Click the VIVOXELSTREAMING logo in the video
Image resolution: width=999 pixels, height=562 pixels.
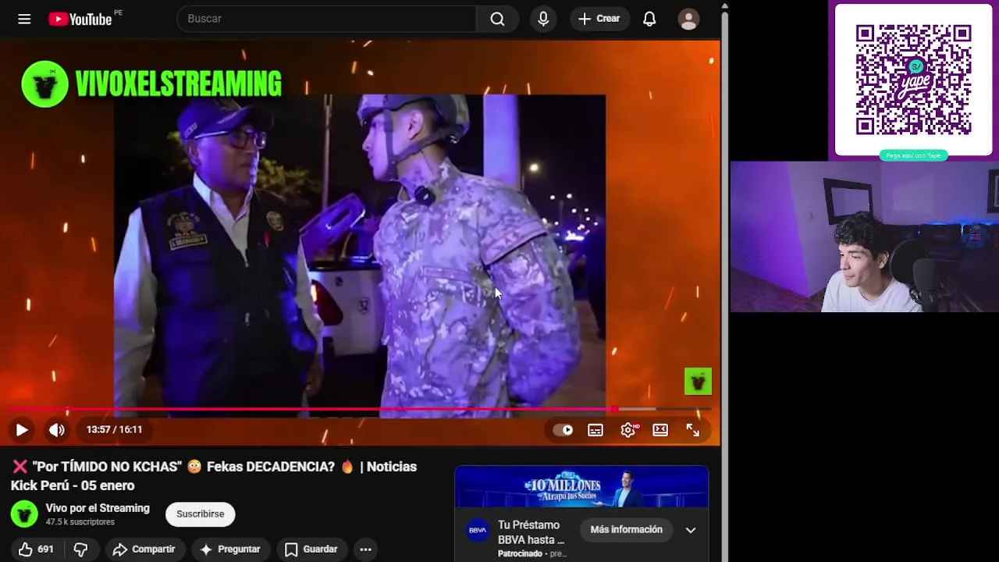point(151,84)
